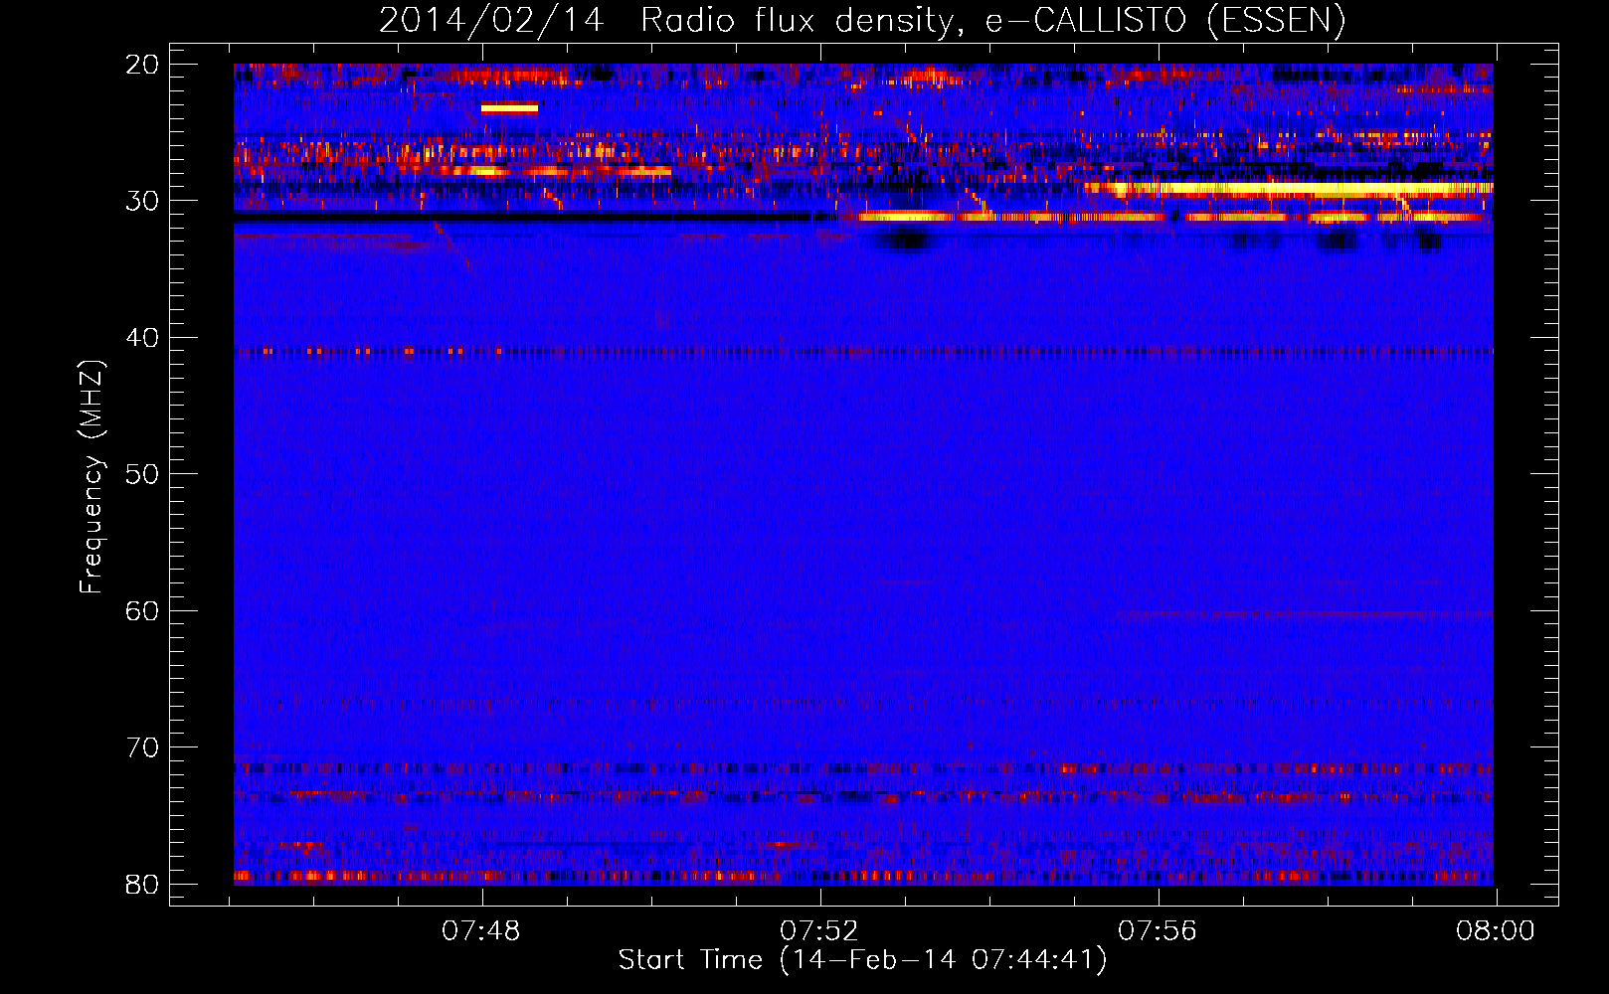1609x994 pixels.
Task: Click the 'Frequency (MHZ)' axis label
Action: point(91,476)
